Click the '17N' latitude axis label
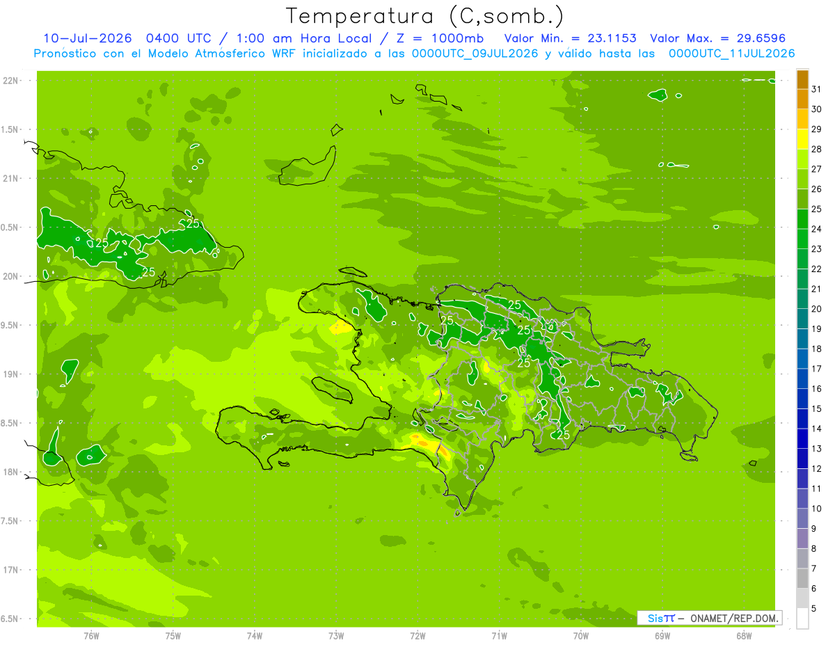 (10, 570)
